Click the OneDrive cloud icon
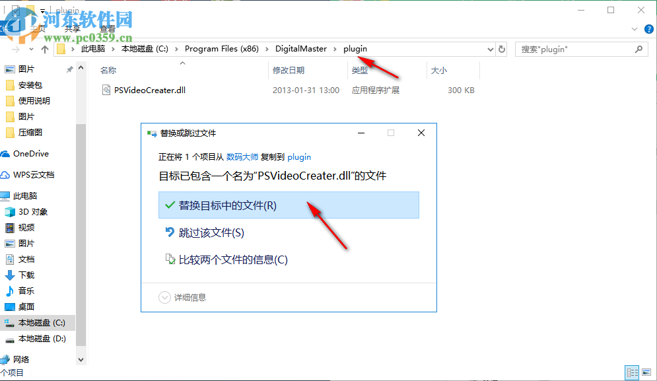657x381 pixels. coord(5,155)
